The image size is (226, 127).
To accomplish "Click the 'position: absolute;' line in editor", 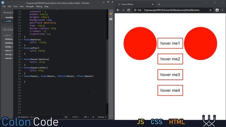I will click(x=43, y=23).
